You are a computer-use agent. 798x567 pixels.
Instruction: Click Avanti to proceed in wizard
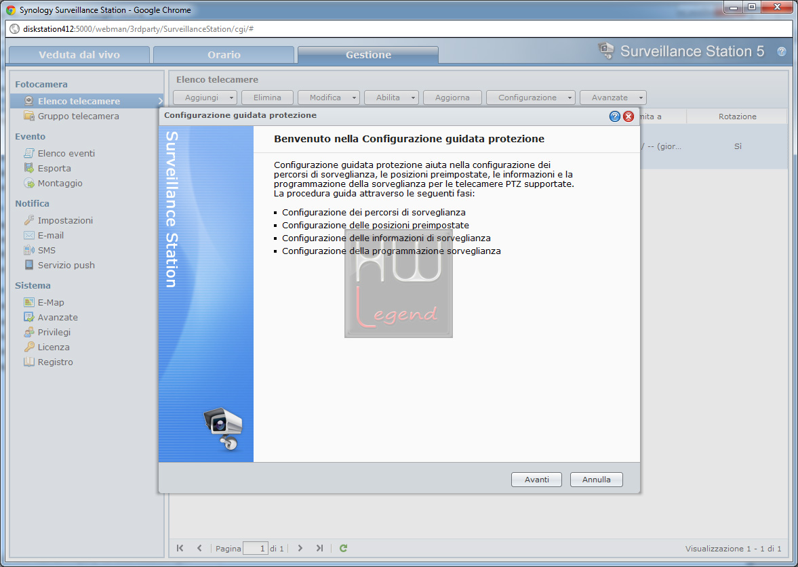coord(536,480)
